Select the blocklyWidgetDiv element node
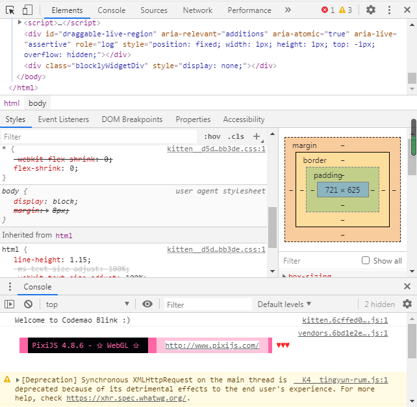Viewport: 417px width, 407px height. [150, 66]
